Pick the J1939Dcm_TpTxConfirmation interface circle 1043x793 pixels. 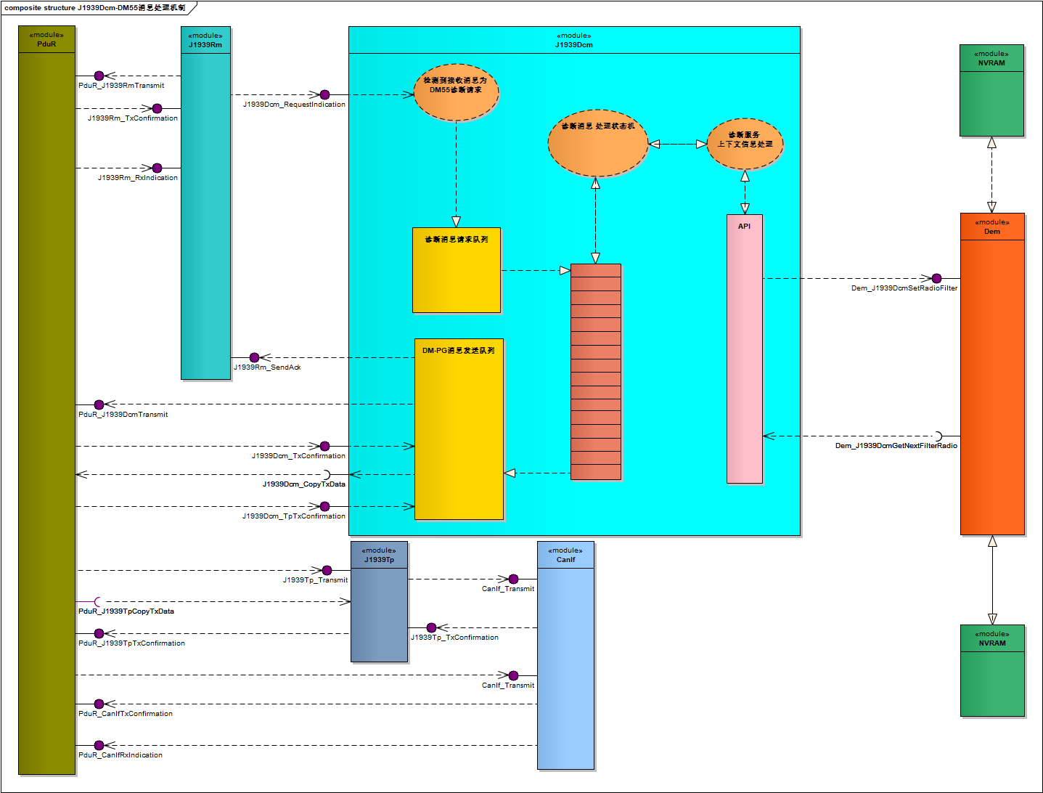(x=324, y=506)
